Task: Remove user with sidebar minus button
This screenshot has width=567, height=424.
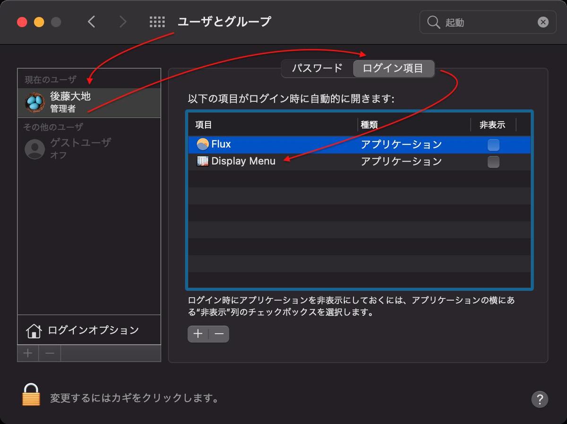Action: point(50,353)
